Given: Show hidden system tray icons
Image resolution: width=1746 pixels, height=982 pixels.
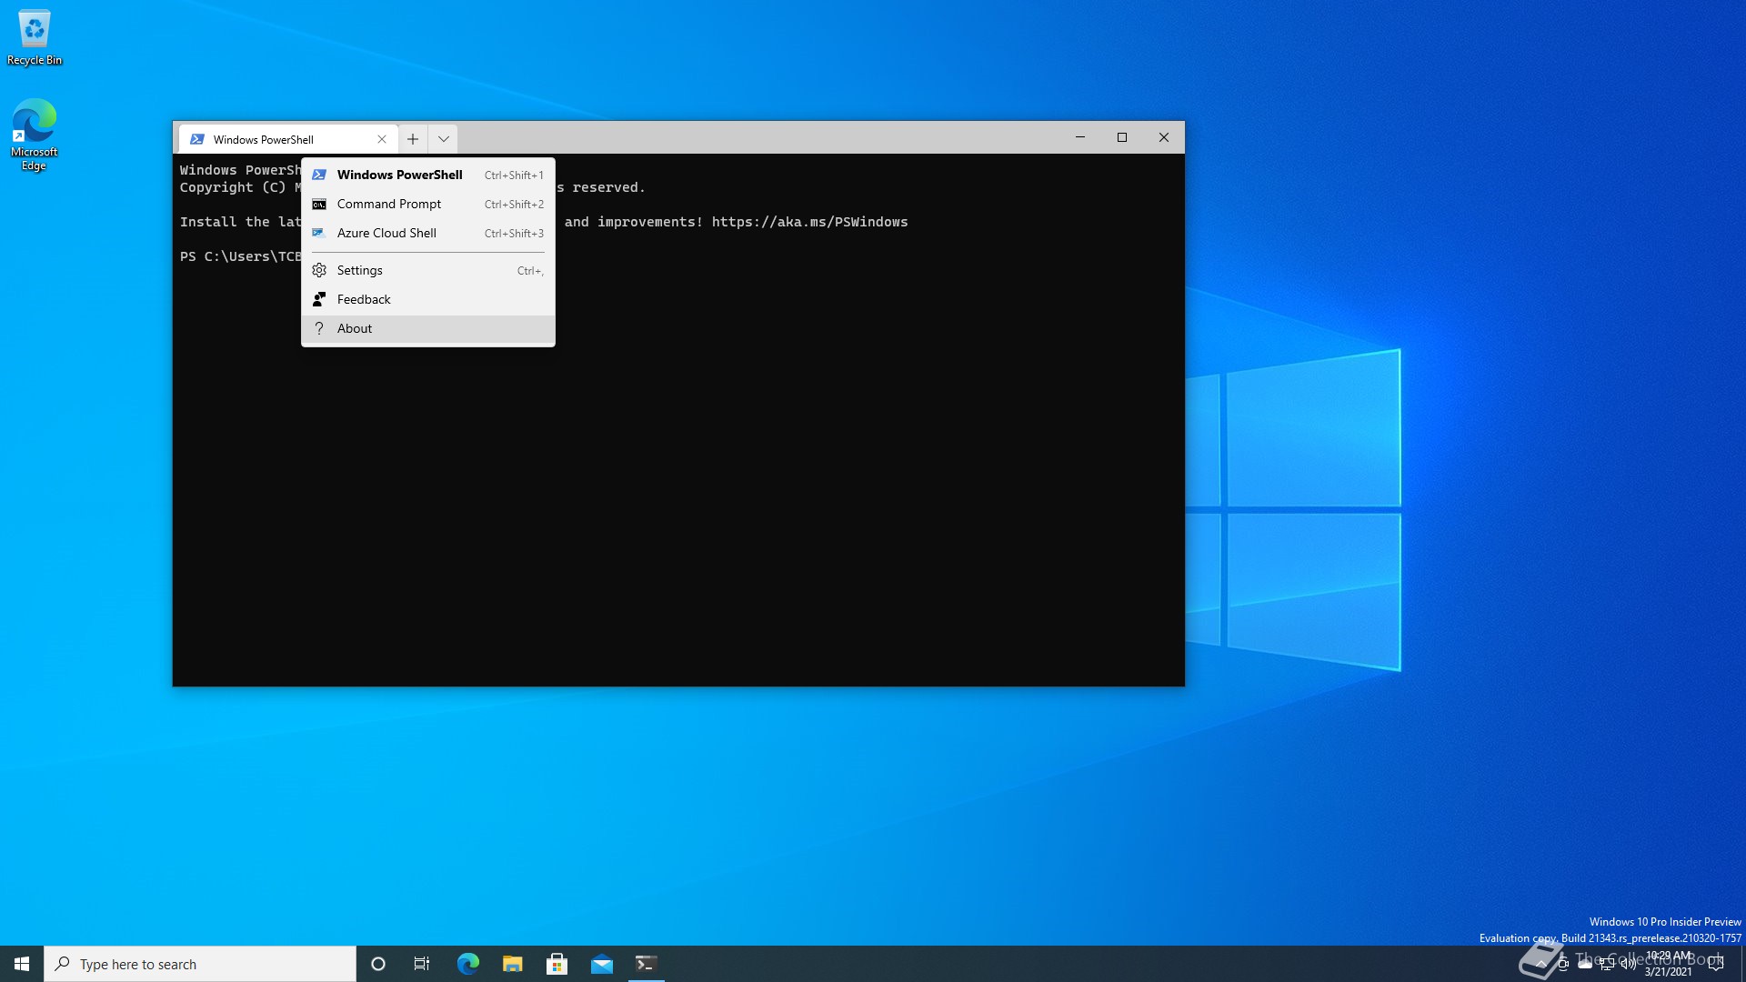Looking at the screenshot, I should (x=1541, y=964).
